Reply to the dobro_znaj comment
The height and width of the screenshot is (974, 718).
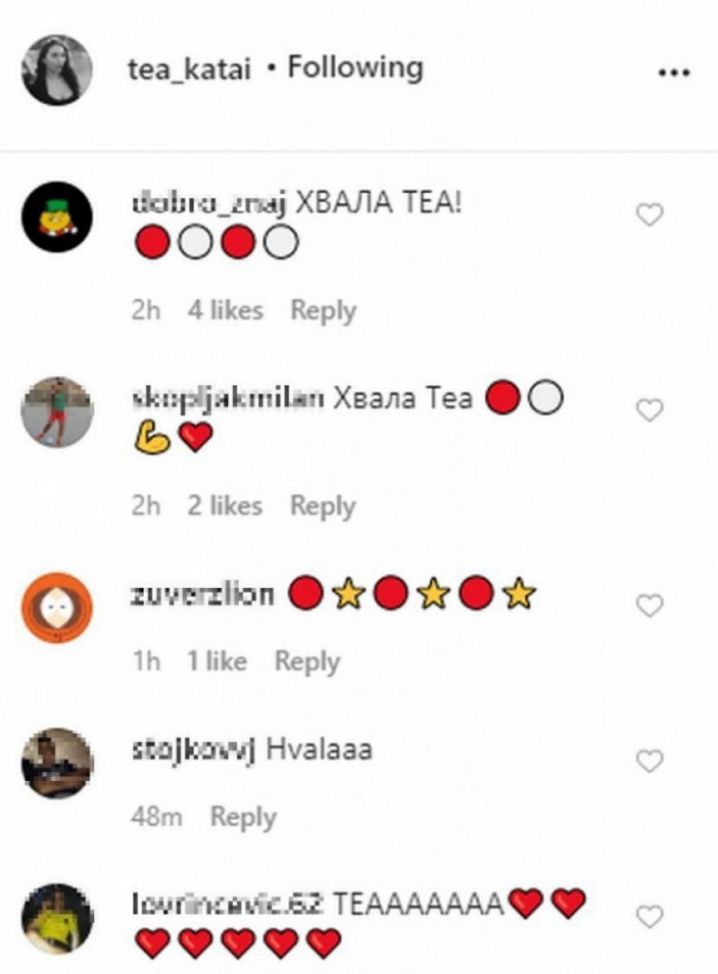pyautogui.click(x=323, y=310)
